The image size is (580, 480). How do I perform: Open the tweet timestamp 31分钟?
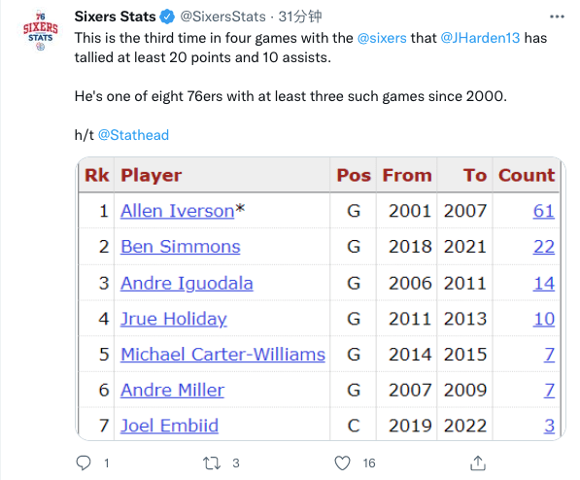click(x=300, y=17)
